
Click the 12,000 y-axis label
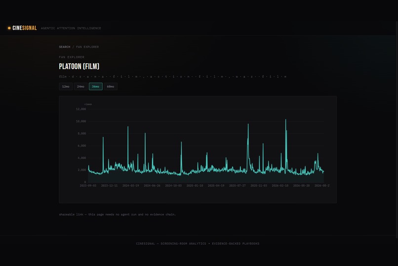(x=81, y=109)
